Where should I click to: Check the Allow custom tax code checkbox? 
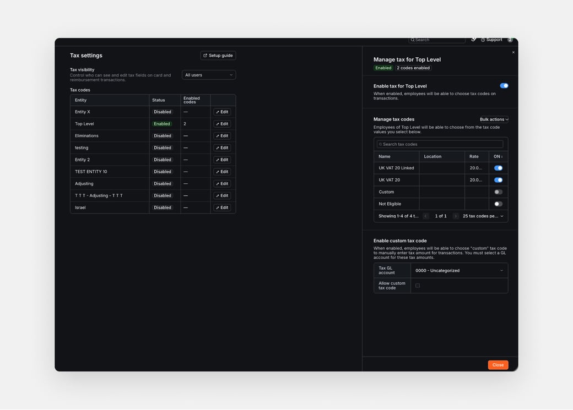coord(417,286)
